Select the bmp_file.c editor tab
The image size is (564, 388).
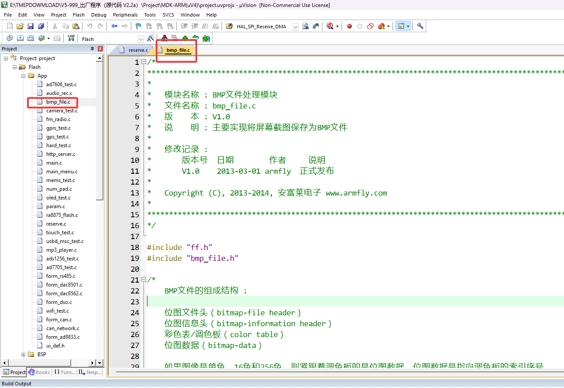coord(175,50)
